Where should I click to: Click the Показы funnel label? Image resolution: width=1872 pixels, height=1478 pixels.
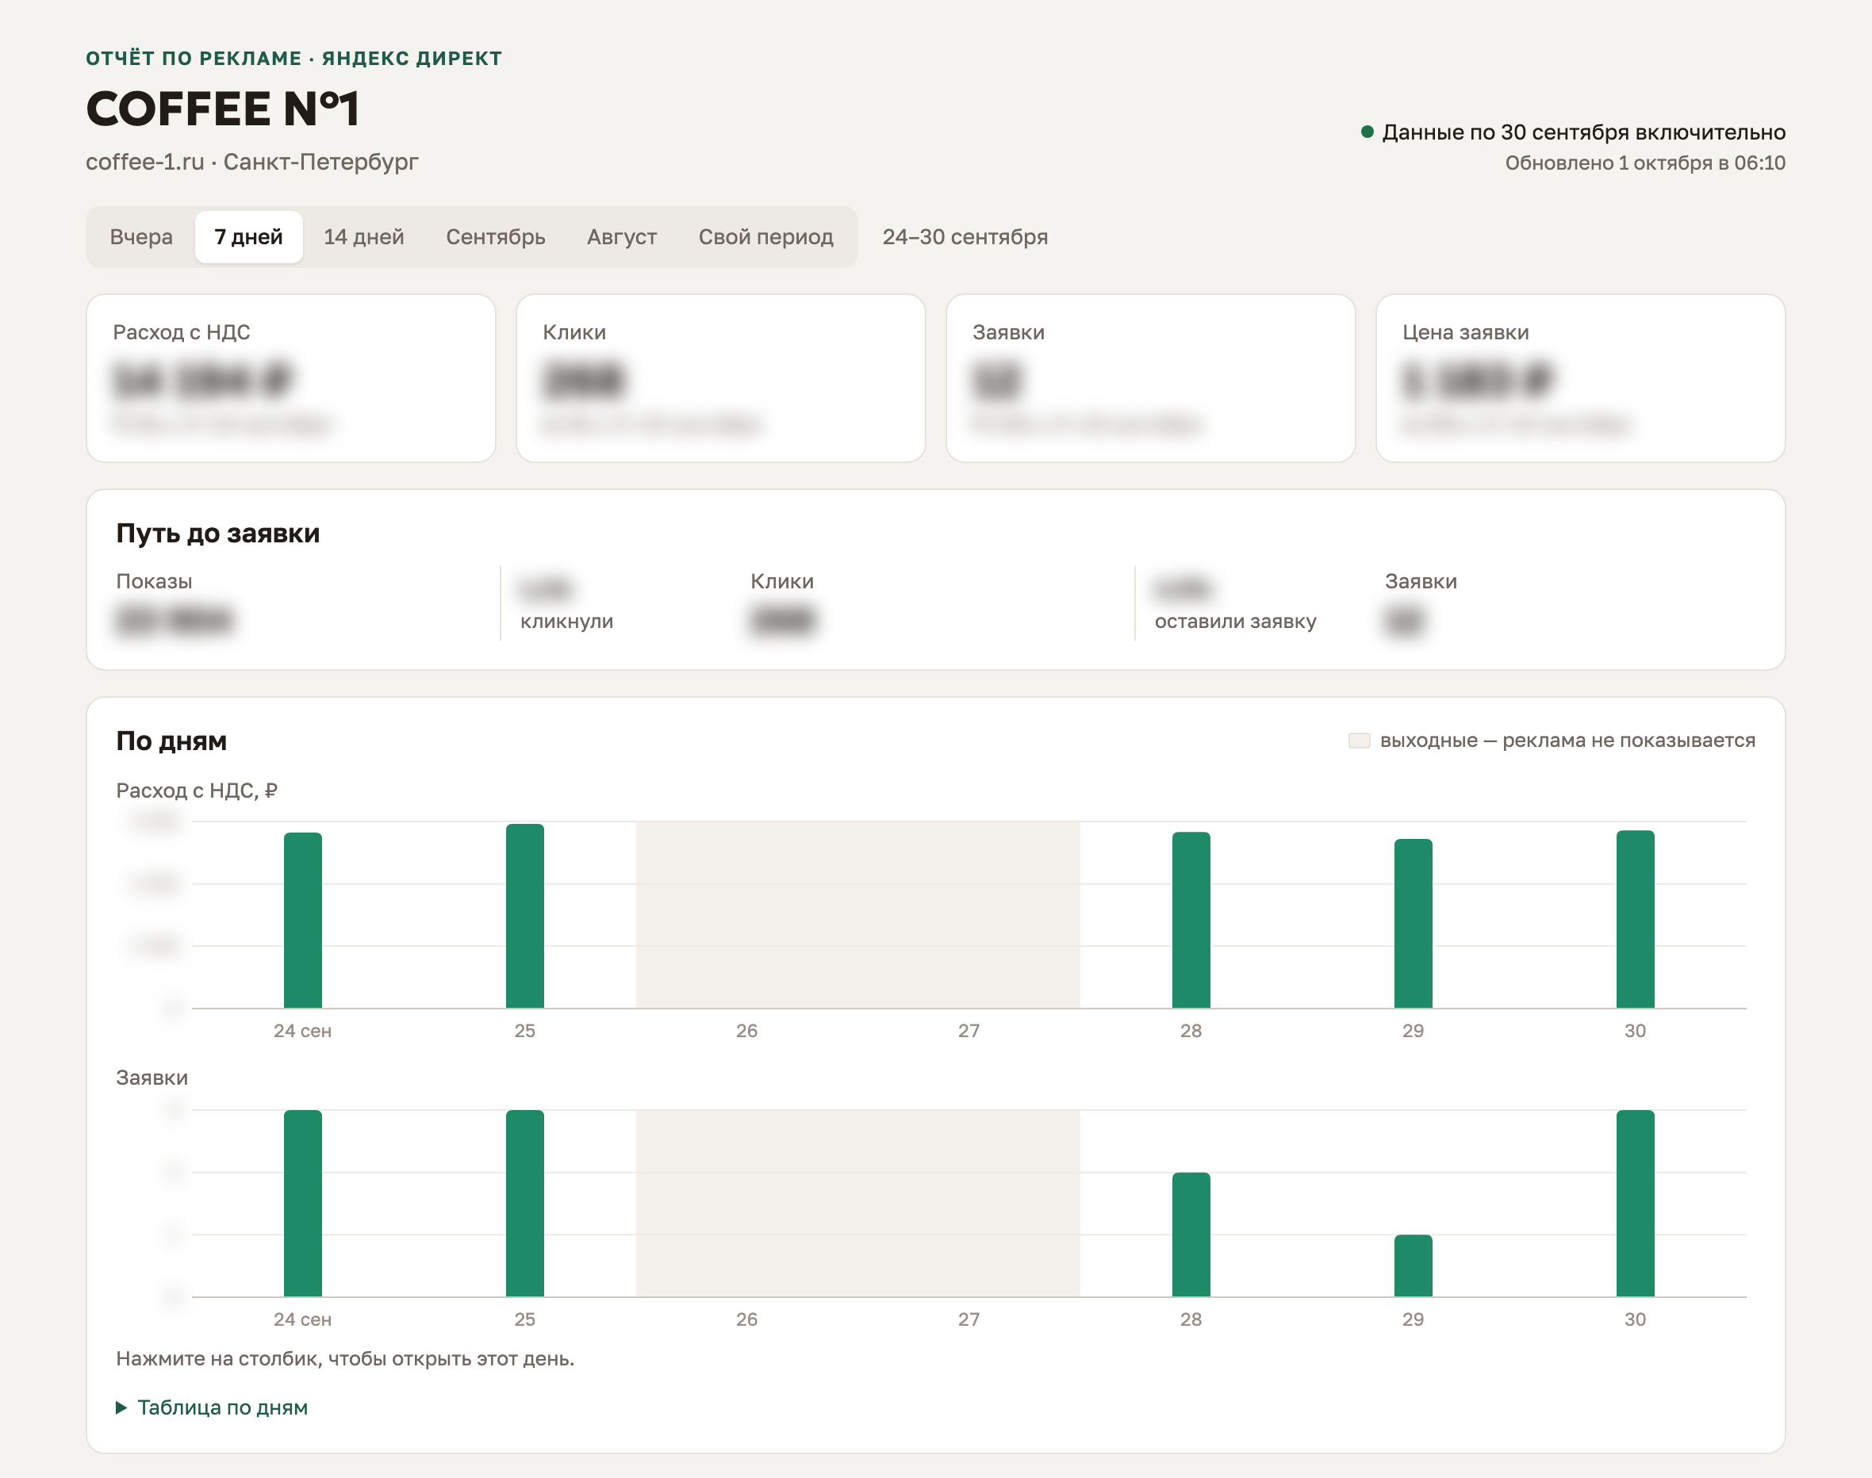click(x=154, y=581)
